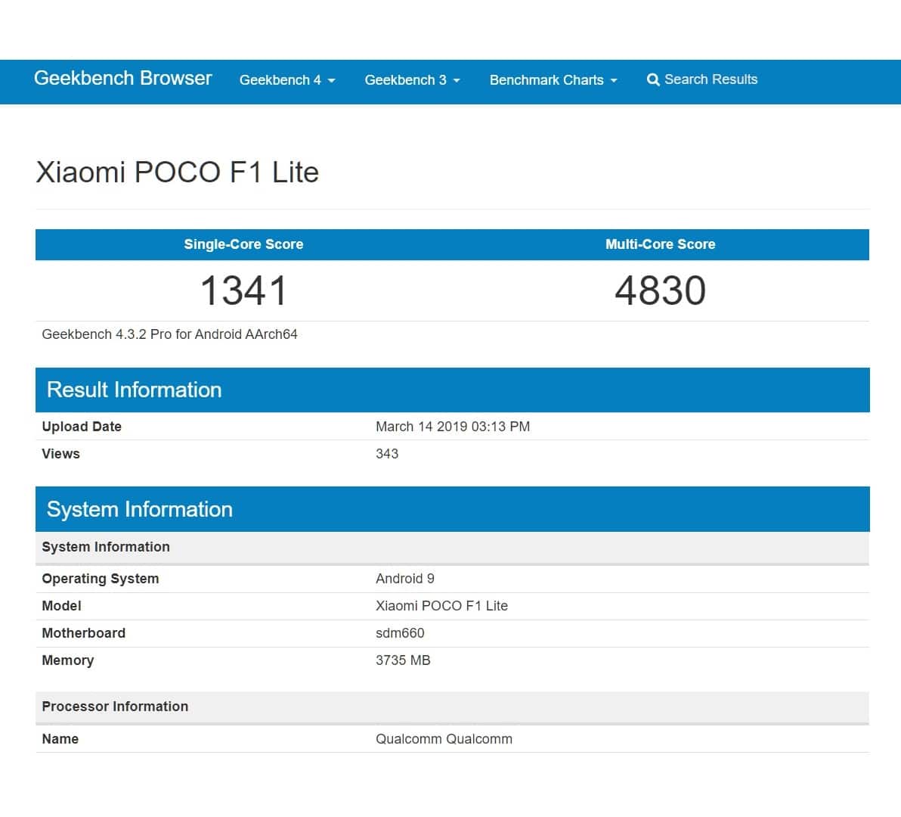Image resolution: width=901 pixels, height=817 pixels.
Task: Select the Multi-Core Score header
Action: (660, 244)
